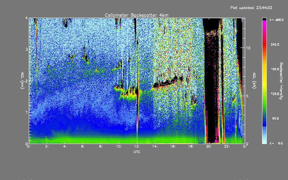Click the '<= 0.0' colorbar label
This screenshot has width=288, height=180.
tap(276, 143)
